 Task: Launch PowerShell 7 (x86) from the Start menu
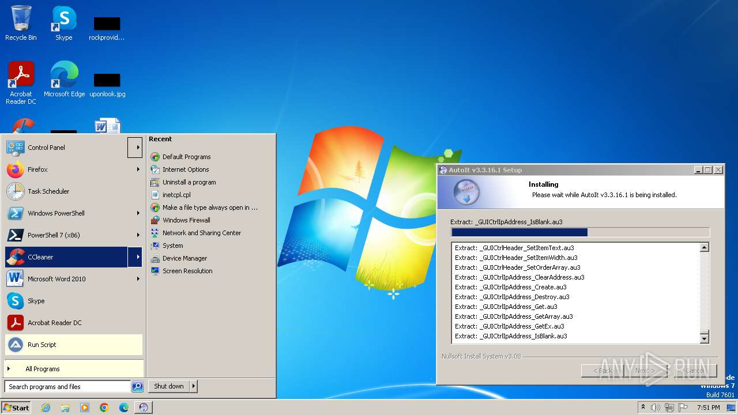(x=66, y=235)
